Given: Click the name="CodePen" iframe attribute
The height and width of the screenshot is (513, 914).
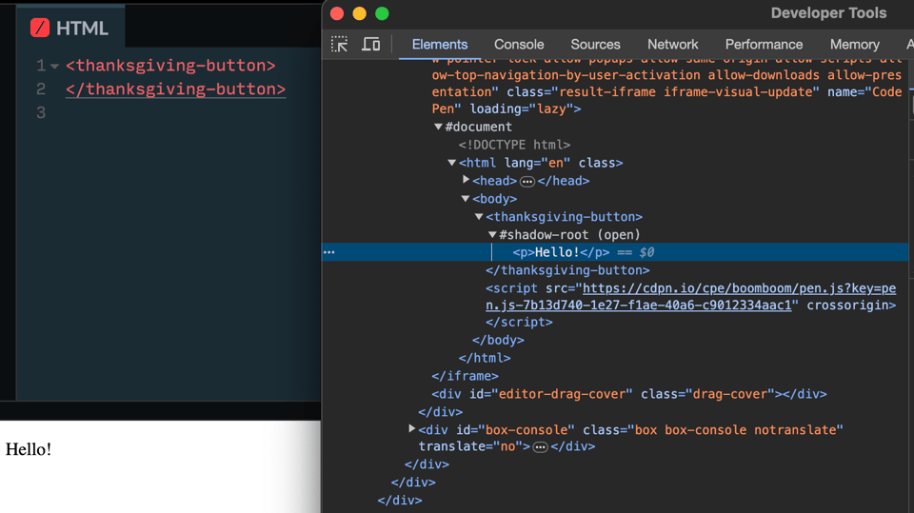Looking at the screenshot, I should 666,100.
